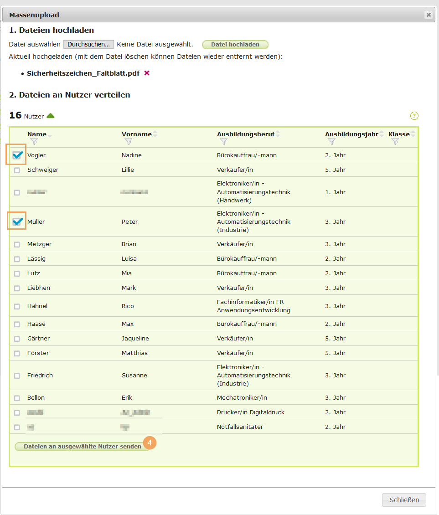
Task: Open filter for Ausbildungsjahr column
Action: pyautogui.click(x=331, y=142)
